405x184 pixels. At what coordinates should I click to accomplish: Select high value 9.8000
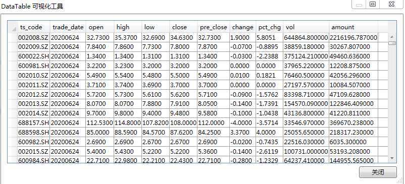(128, 113)
